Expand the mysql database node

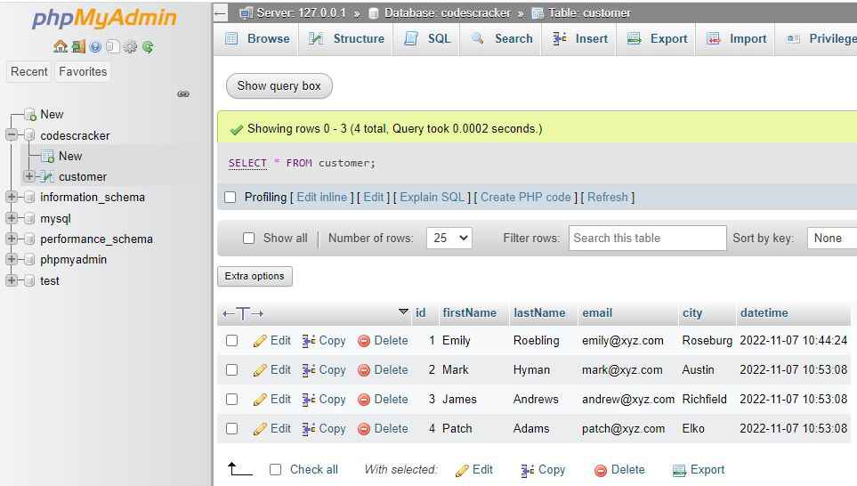pyautogui.click(x=12, y=218)
